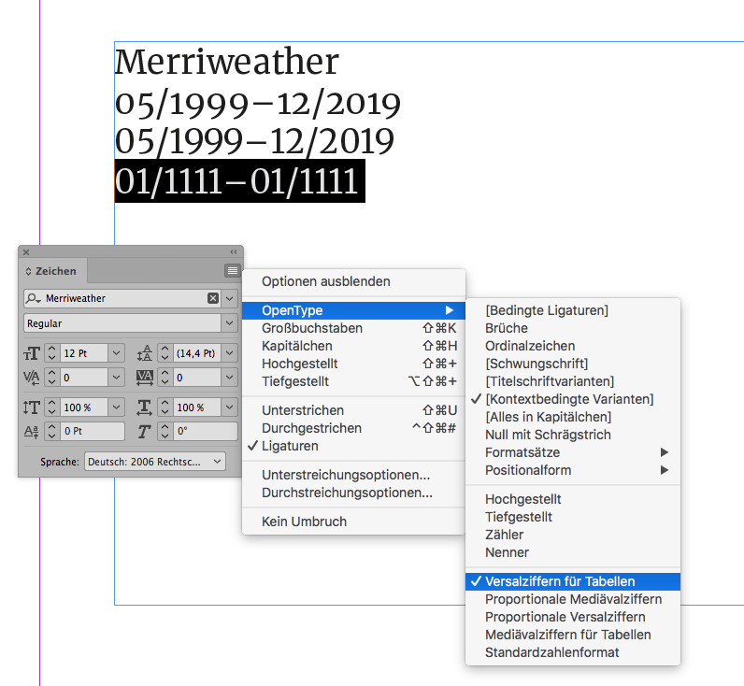
Task: Choose Kein Umbruch
Action: (x=353, y=522)
